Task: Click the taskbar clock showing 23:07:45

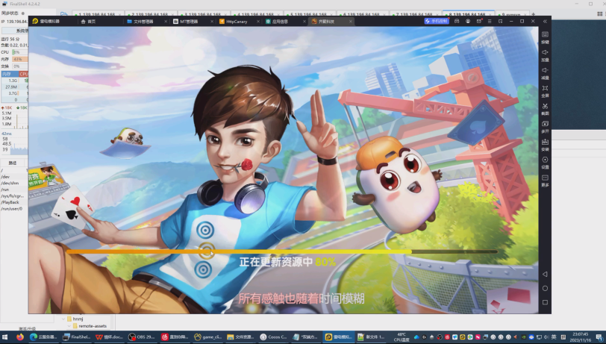Action: coord(581,337)
